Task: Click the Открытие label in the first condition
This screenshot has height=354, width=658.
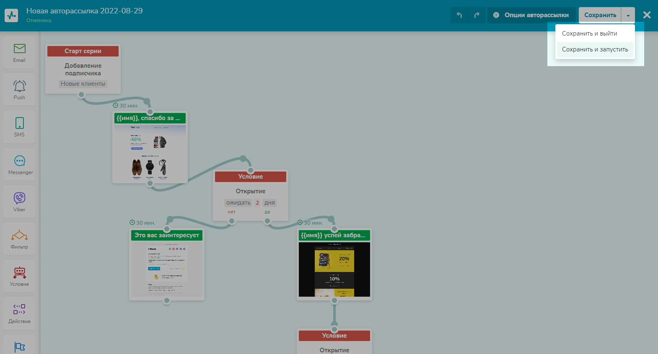Action: point(251,191)
